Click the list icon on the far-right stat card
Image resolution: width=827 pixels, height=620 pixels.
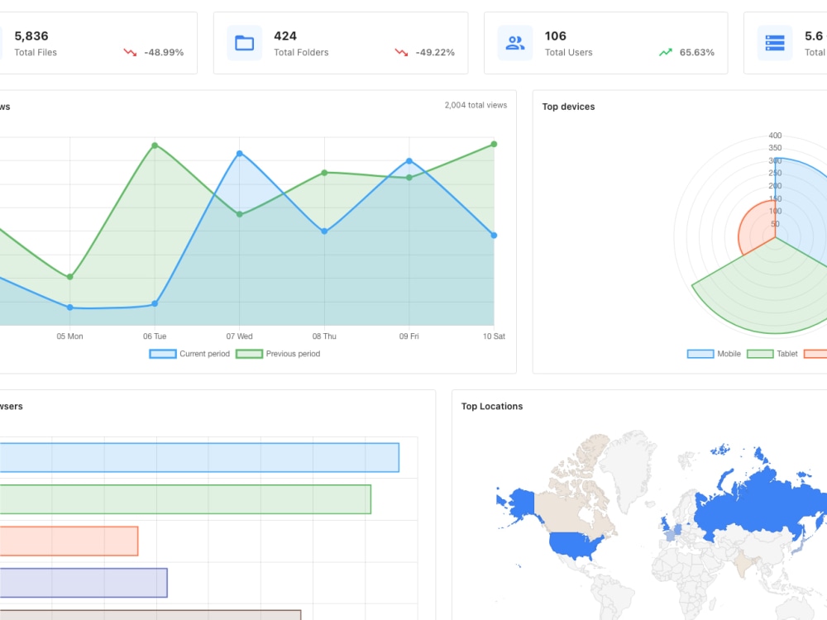tap(775, 42)
